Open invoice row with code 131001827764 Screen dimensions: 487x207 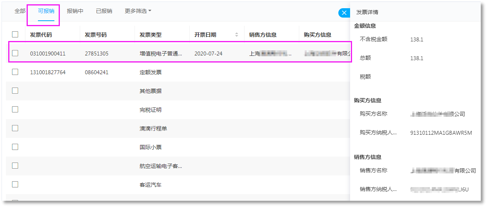[x=48, y=72]
